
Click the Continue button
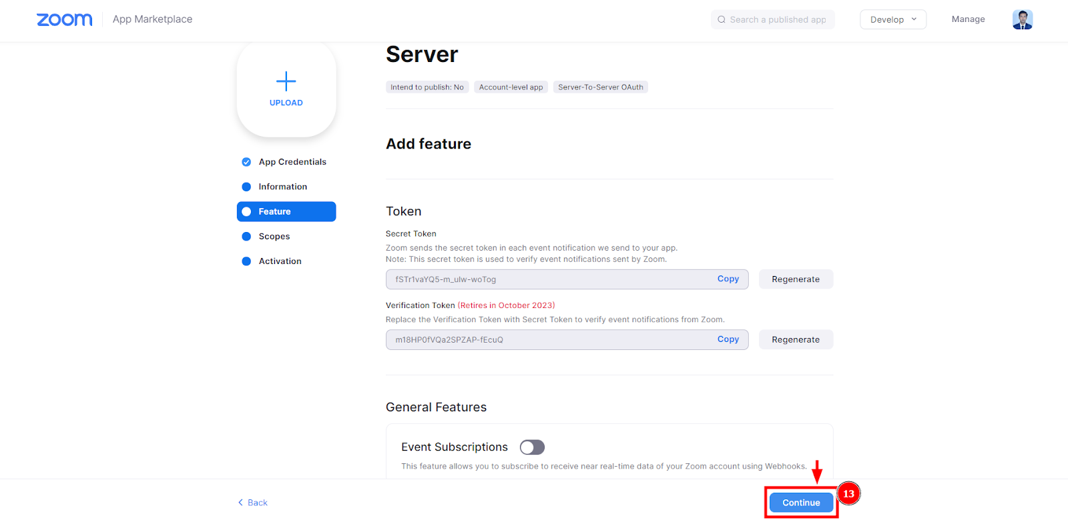(801, 503)
